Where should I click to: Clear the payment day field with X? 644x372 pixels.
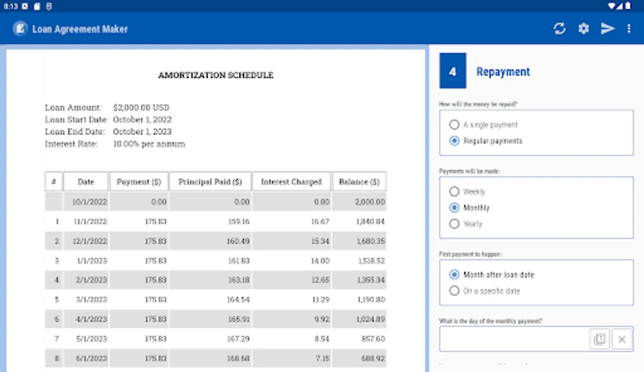click(622, 339)
